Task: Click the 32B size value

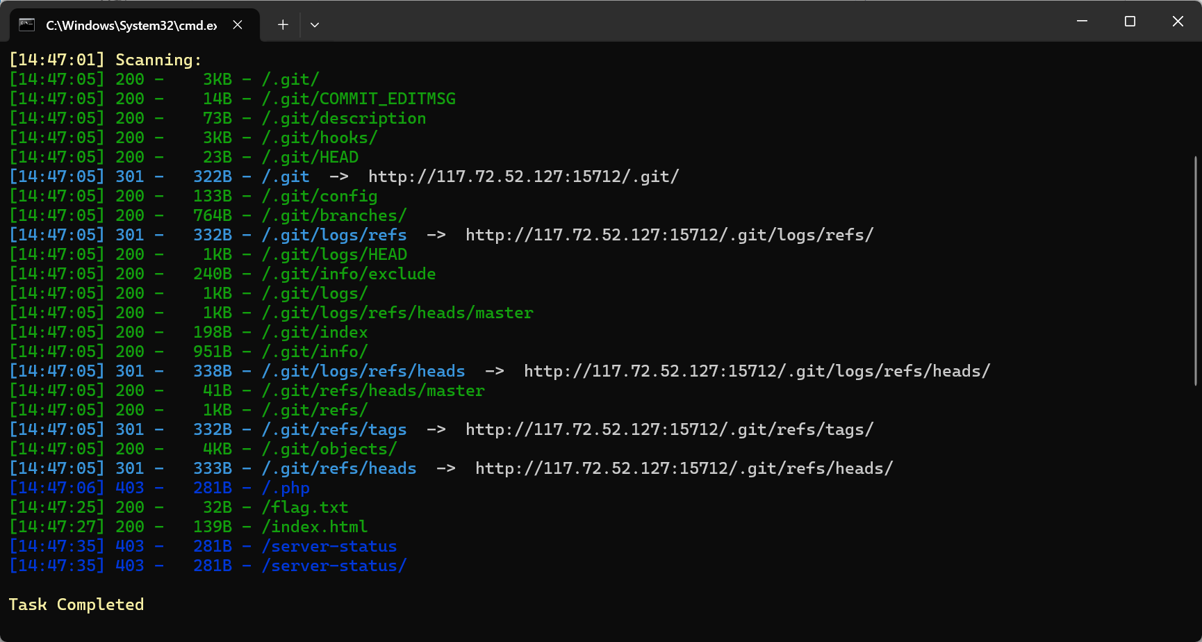Action: click(217, 507)
